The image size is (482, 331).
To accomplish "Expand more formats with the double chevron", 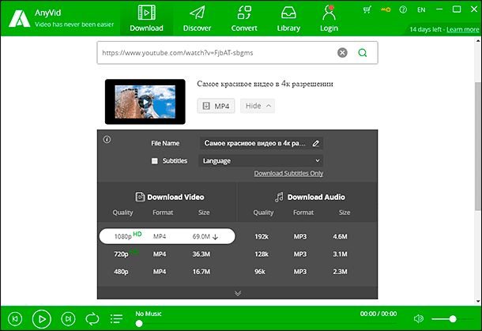I will (237, 293).
